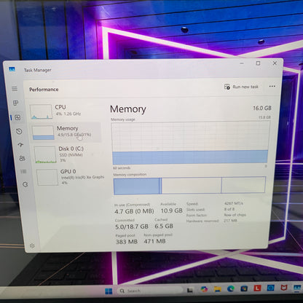The width and height of the screenshot is (303, 303).
Task: Open the App history page icon
Action: pyautogui.click(x=19, y=132)
